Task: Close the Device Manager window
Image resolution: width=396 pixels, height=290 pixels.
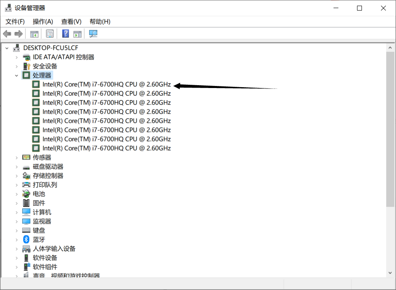Action: [383, 8]
